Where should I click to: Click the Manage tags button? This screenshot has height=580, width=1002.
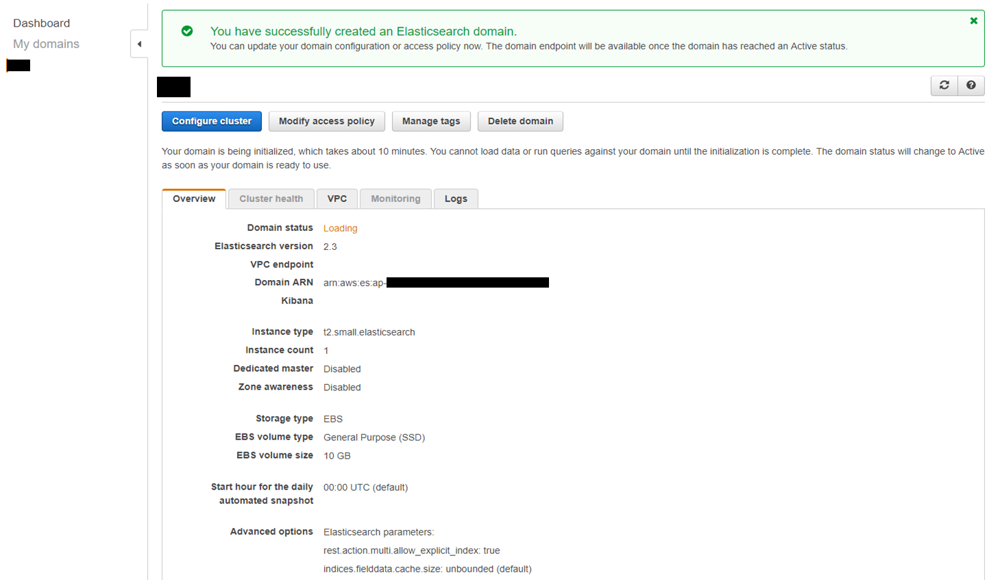tap(431, 121)
